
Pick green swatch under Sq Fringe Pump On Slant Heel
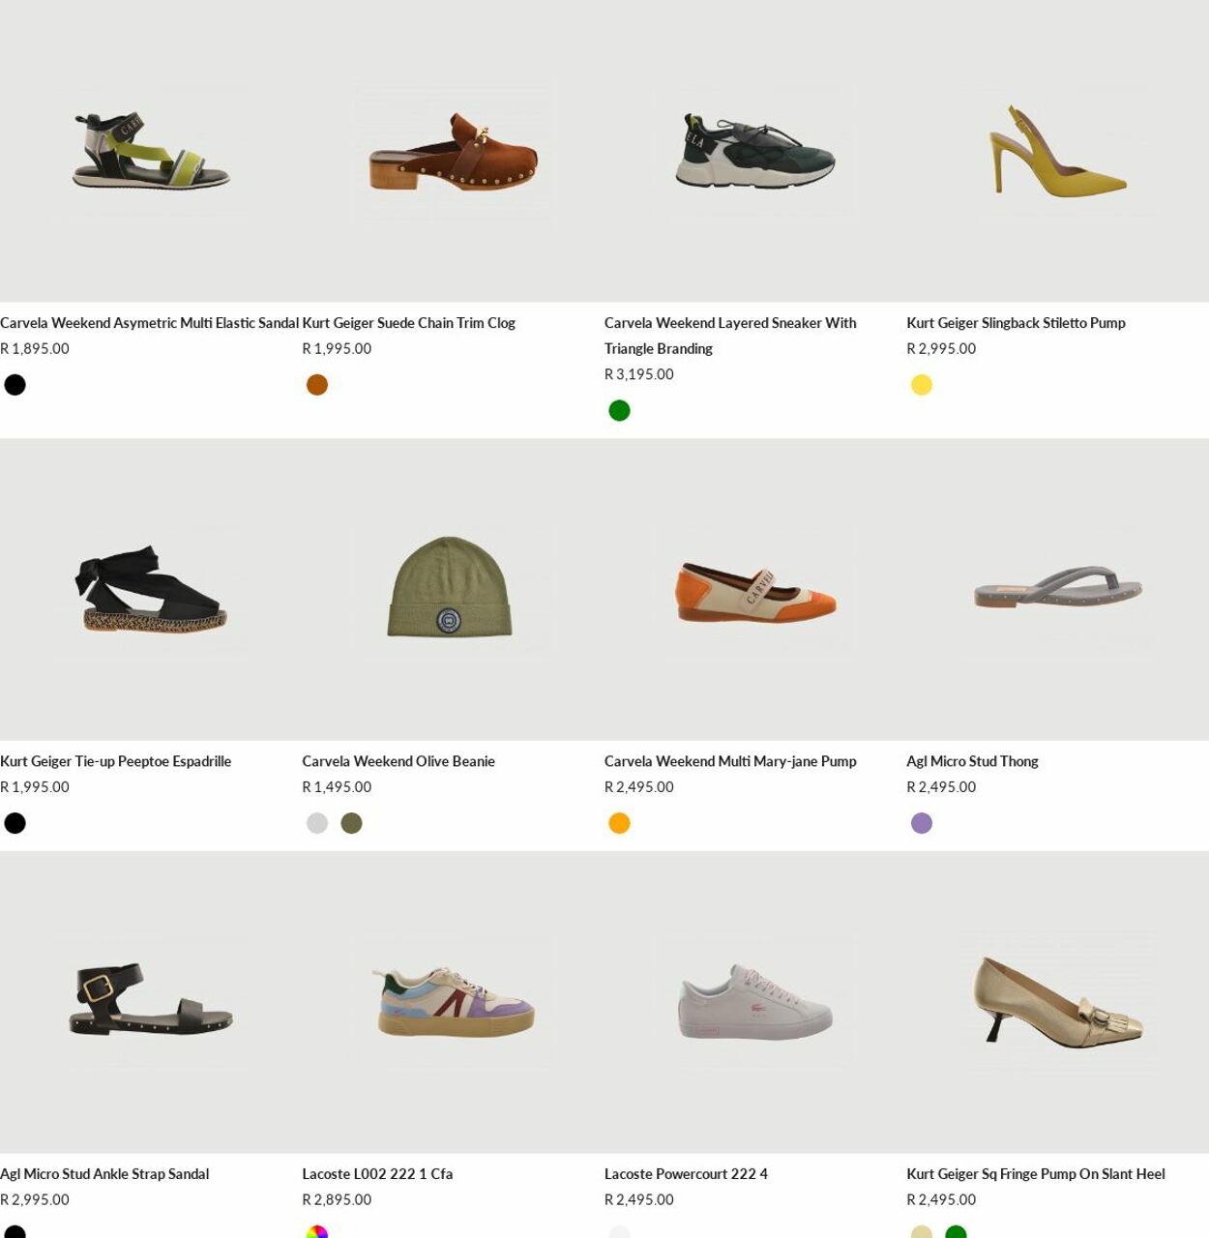click(956, 1232)
